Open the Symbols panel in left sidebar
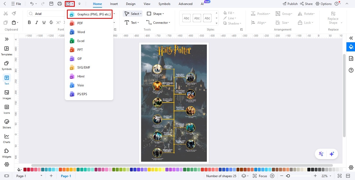 (7, 65)
